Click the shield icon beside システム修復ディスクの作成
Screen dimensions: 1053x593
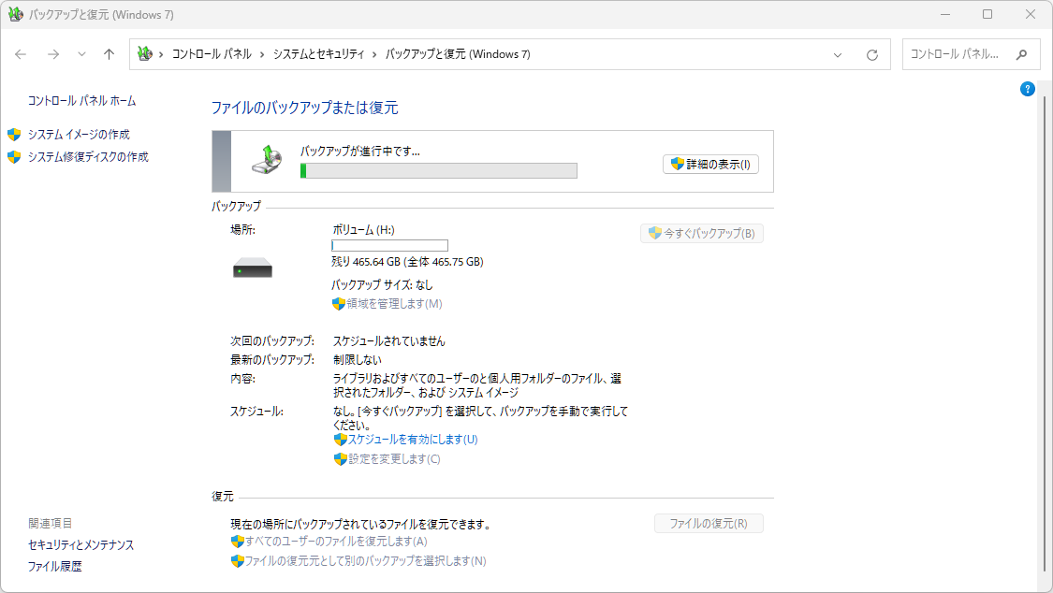[x=14, y=157]
